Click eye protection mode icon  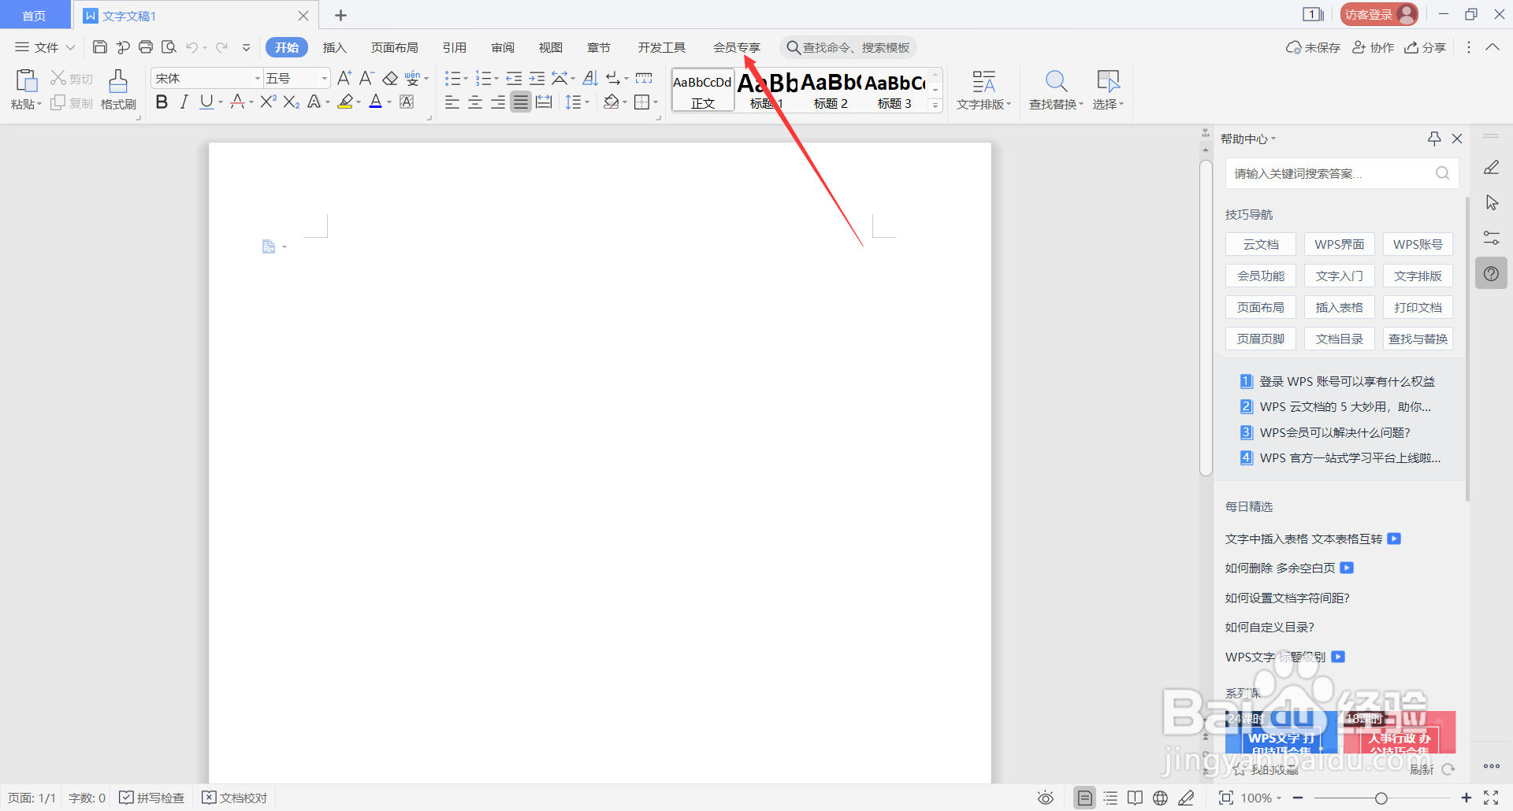[x=1045, y=798]
